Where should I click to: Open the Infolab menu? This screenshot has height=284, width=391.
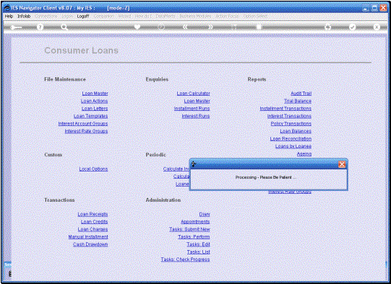[x=24, y=16]
